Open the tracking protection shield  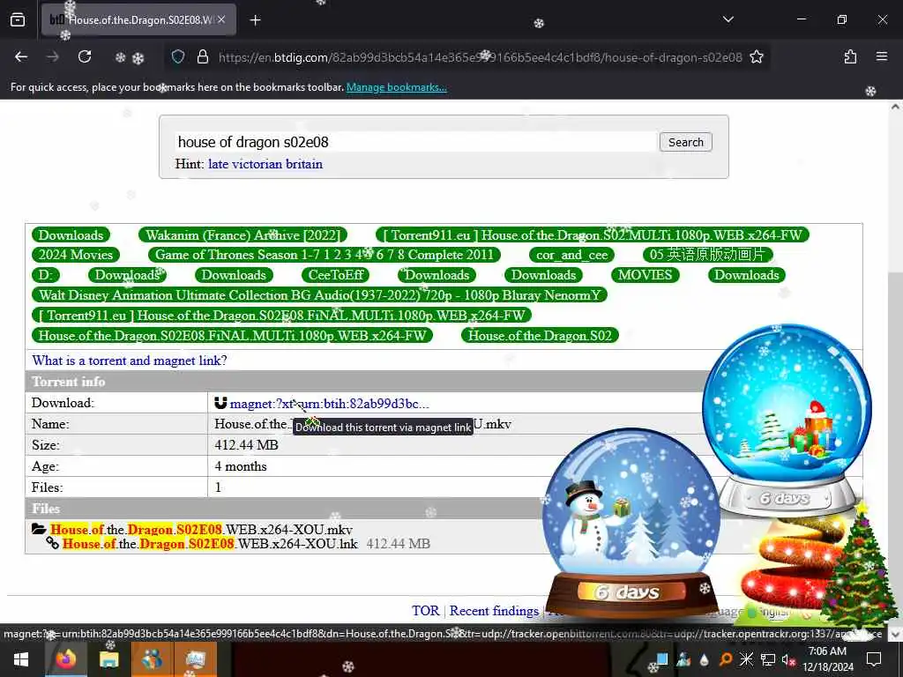[x=178, y=56]
